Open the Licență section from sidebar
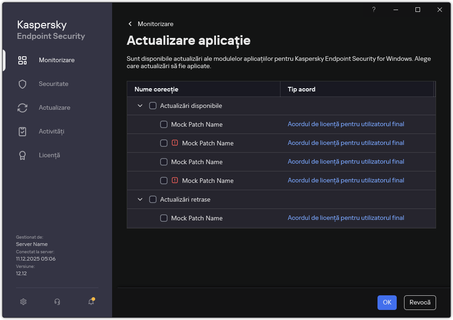The width and height of the screenshot is (453, 320). (x=22, y=155)
